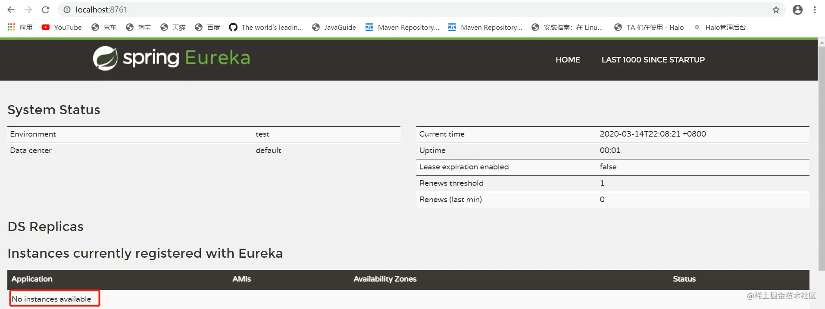Viewport: 825px width, 309px height.
Task: Open the 京东 bookmark
Action: pyautogui.click(x=104, y=27)
